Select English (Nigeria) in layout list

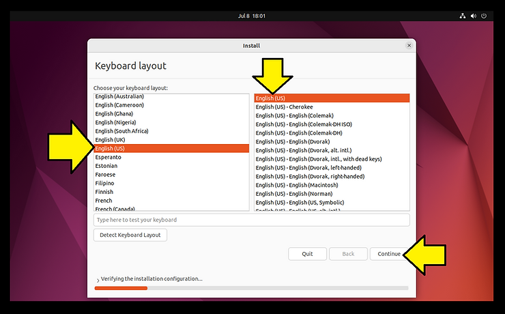click(x=171, y=122)
